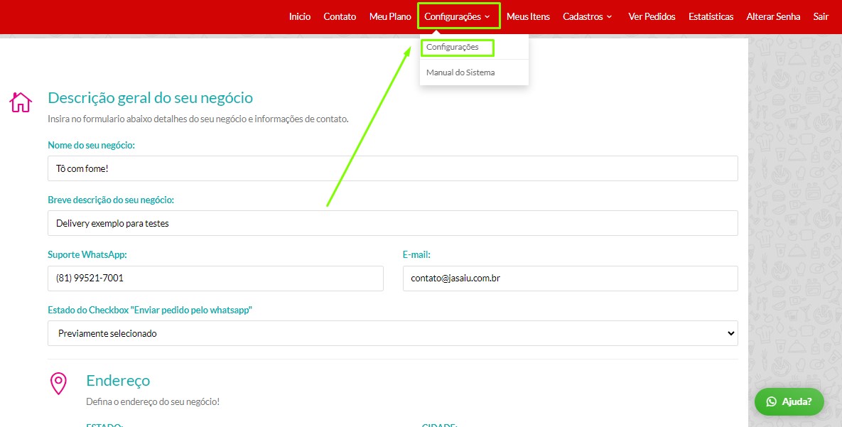The image size is (842, 427).
Task: View orders via Ver Pedidos
Action: coord(652,16)
